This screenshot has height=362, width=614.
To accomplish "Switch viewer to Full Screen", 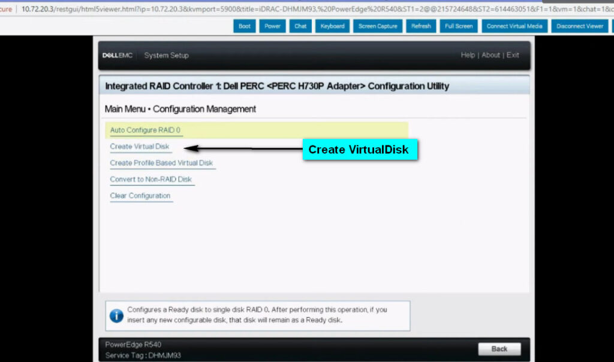I will click(x=459, y=26).
